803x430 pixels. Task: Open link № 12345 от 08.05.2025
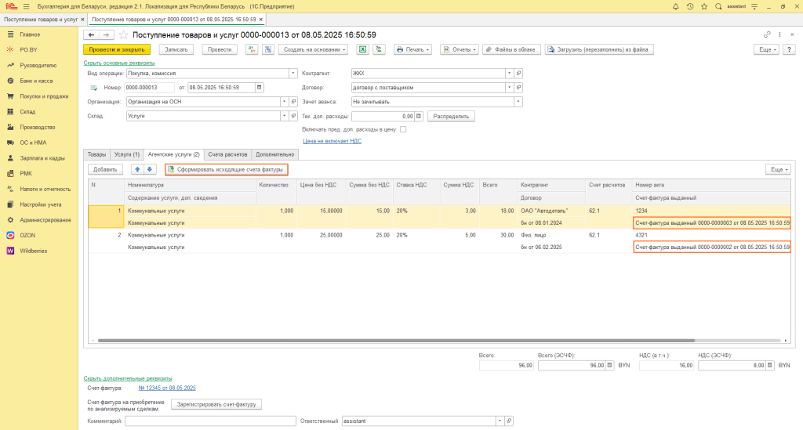coord(167,388)
